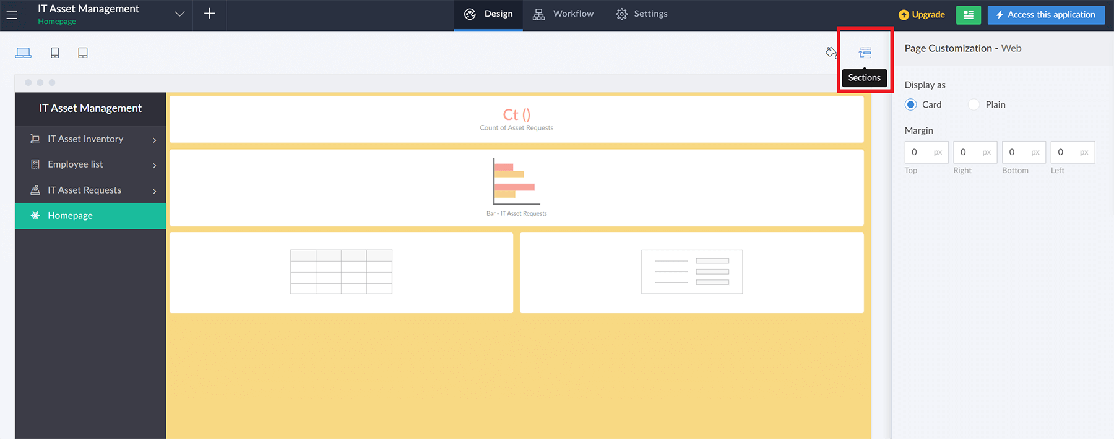Open the theme paint bucket icon
1114x439 pixels.
(831, 53)
